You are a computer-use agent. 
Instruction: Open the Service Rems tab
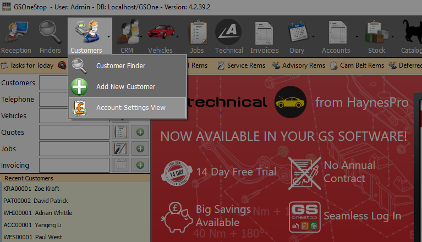[242, 65]
